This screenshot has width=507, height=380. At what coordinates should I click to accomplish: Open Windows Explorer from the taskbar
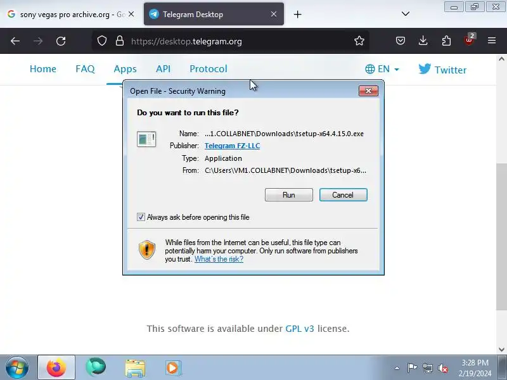click(135, 368)
